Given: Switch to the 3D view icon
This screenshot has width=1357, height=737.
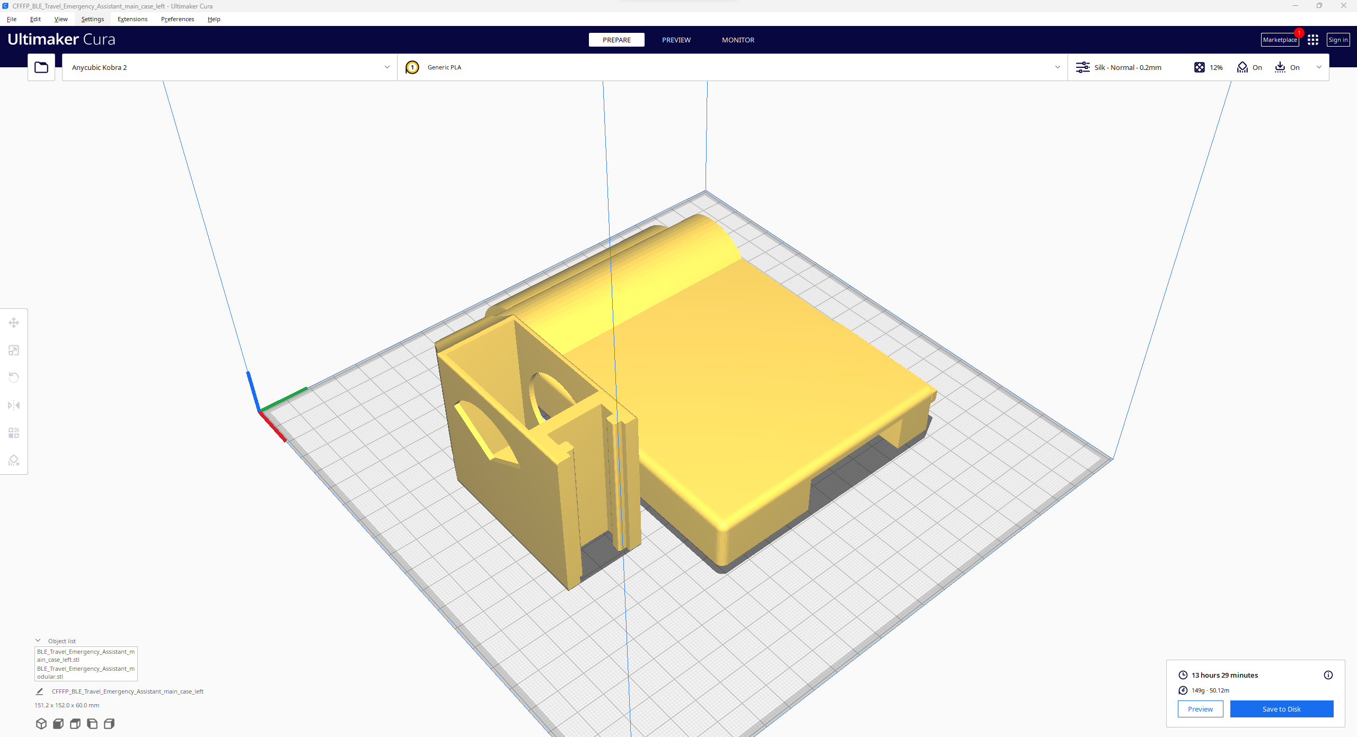Looking at the screenshot, I should [41, 723].
